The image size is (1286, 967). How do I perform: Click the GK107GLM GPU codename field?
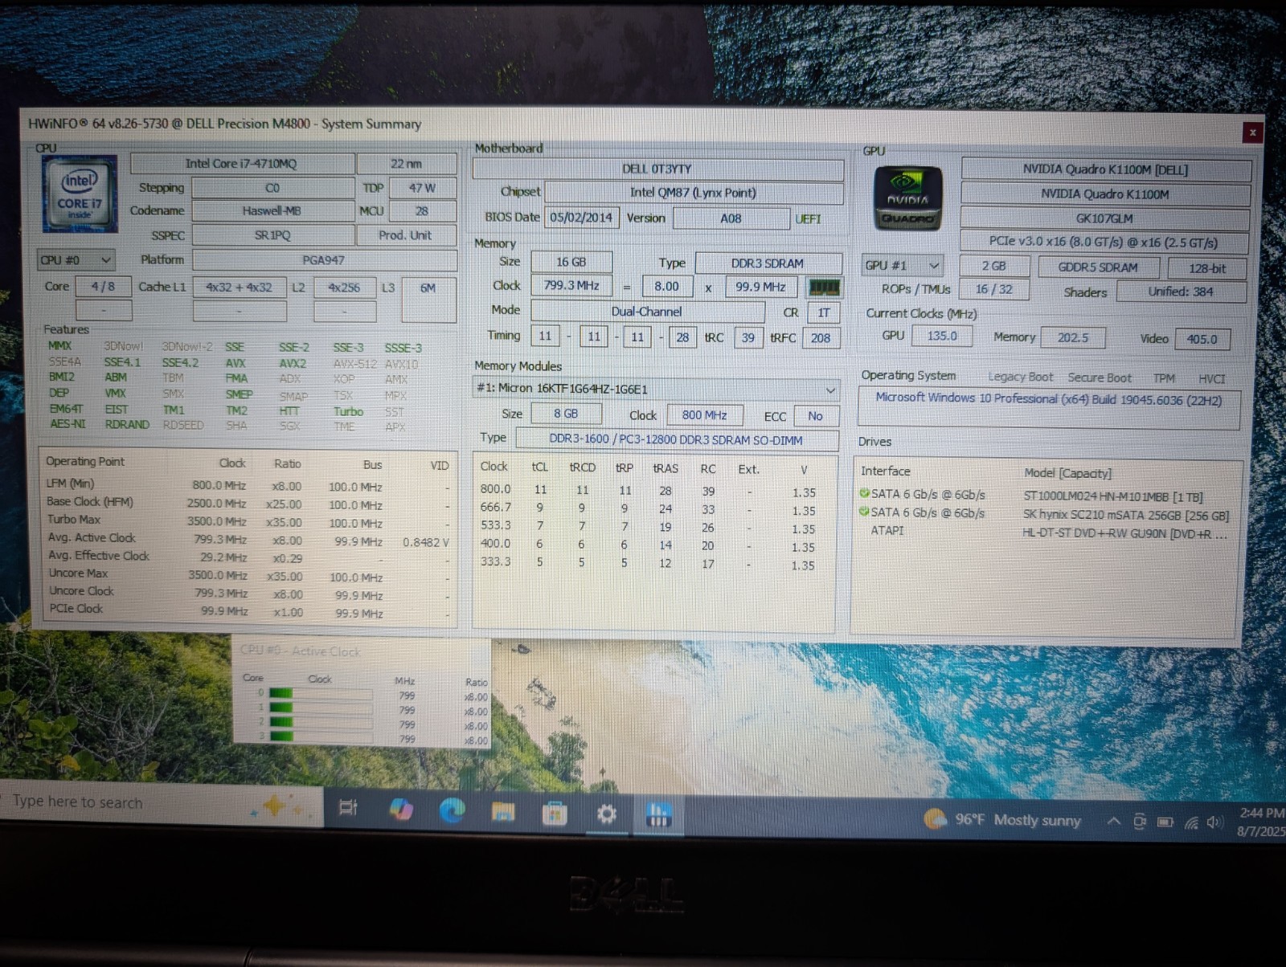(1104, 218)
